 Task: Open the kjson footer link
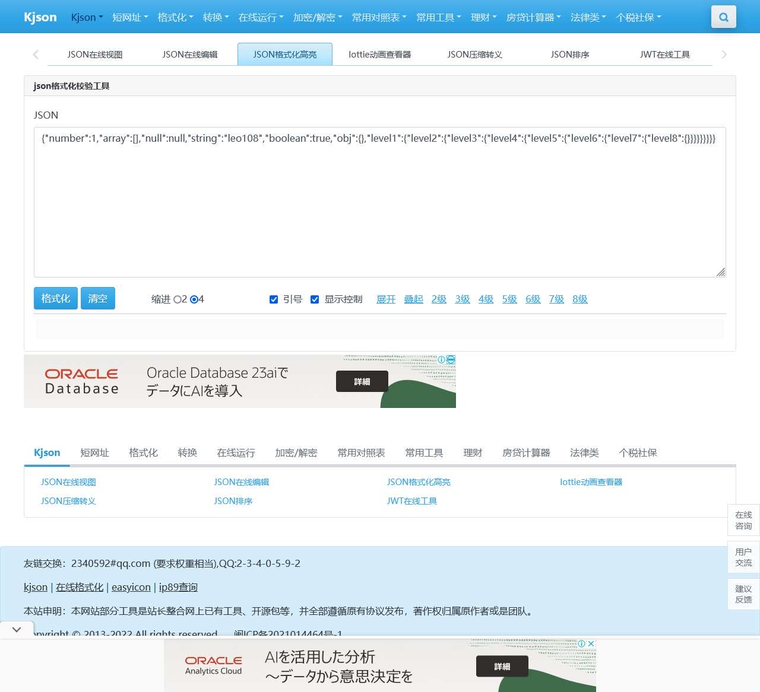(36, 587)
